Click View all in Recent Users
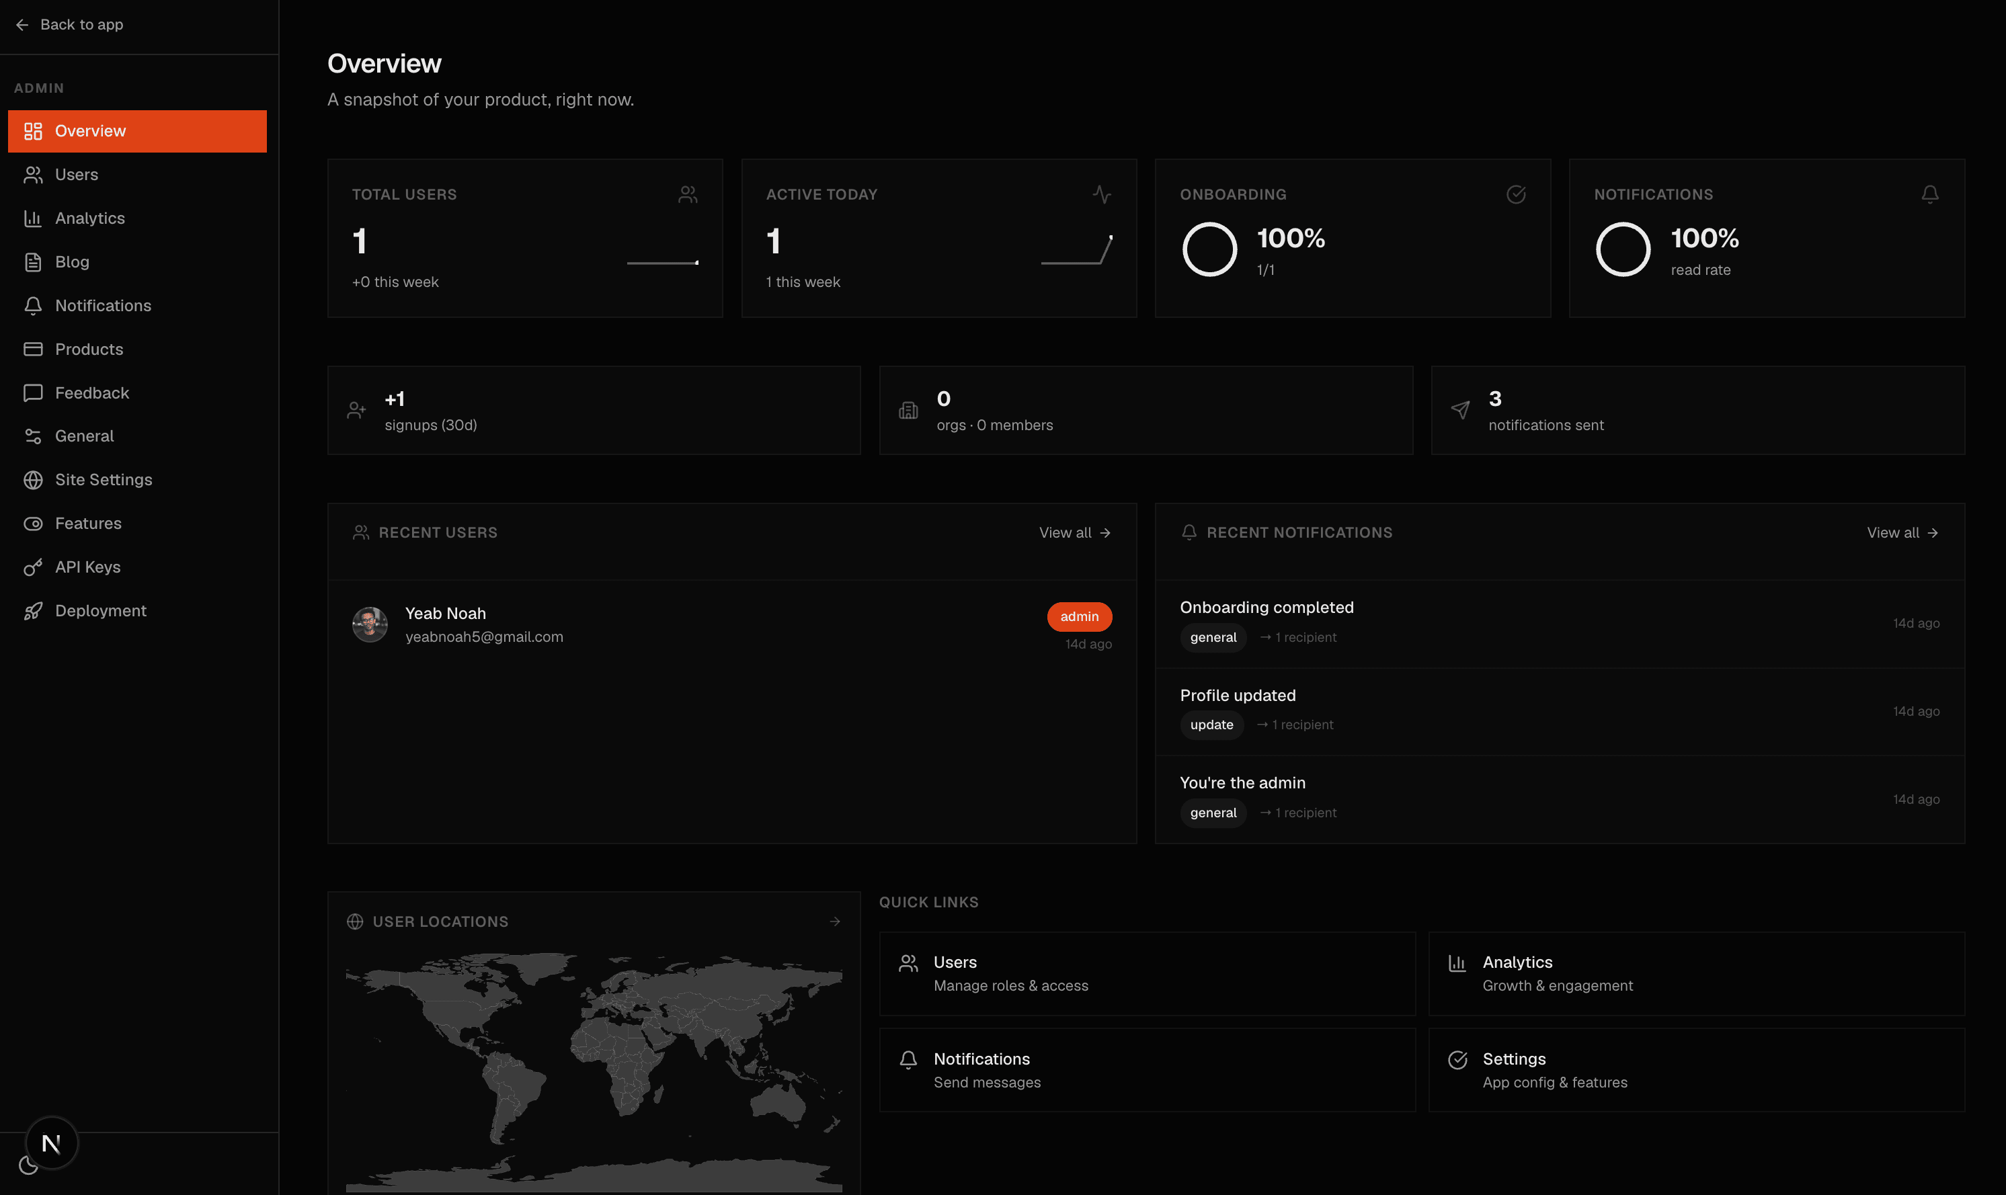The width and height of the screenshot is (2006, 1195). [x=1075, y=532]
